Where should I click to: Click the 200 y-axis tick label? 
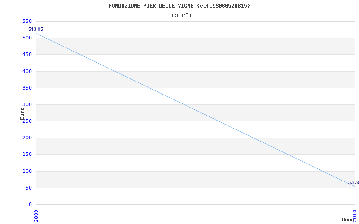pyautogui.click(x=27, y=138)
